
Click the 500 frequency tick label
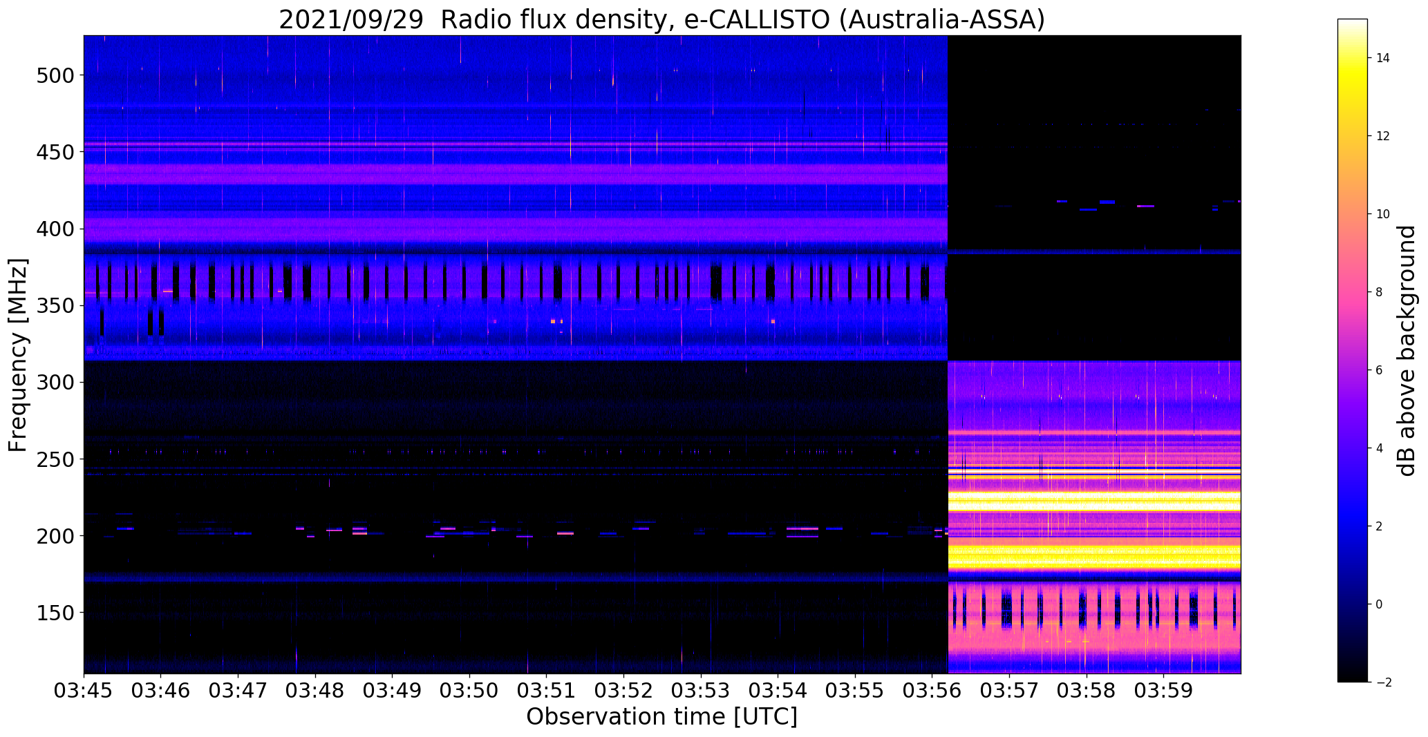point(55,75)
